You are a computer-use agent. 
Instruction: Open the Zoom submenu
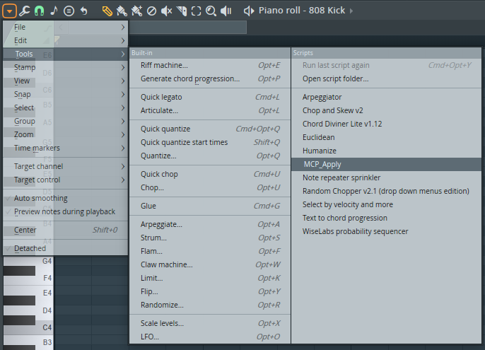(65, 134)
